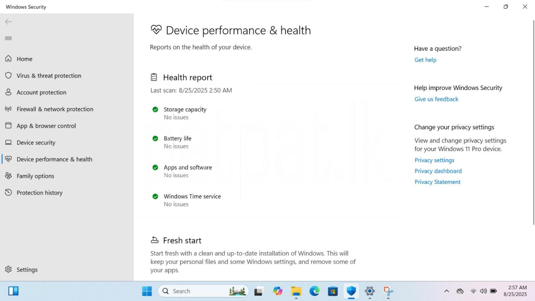
Task: Show hidden icons chevron in system tray
Action: (x=446, y=291)
